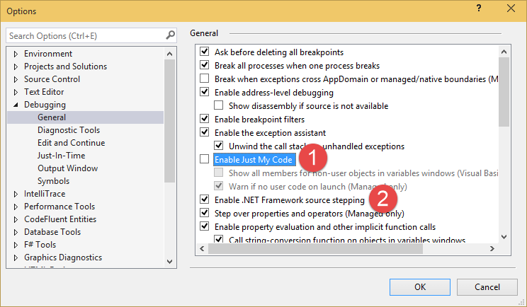
Task: Toggle Enable .NET Framework source stepping
Action: pos(205,200)
